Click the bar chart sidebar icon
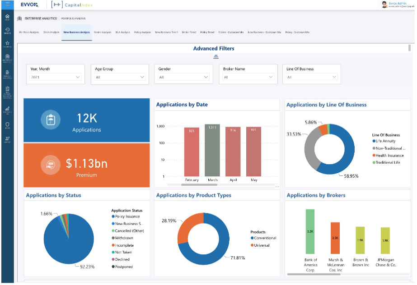The height and width of the screenshot is (285, 417). (7, 110)
